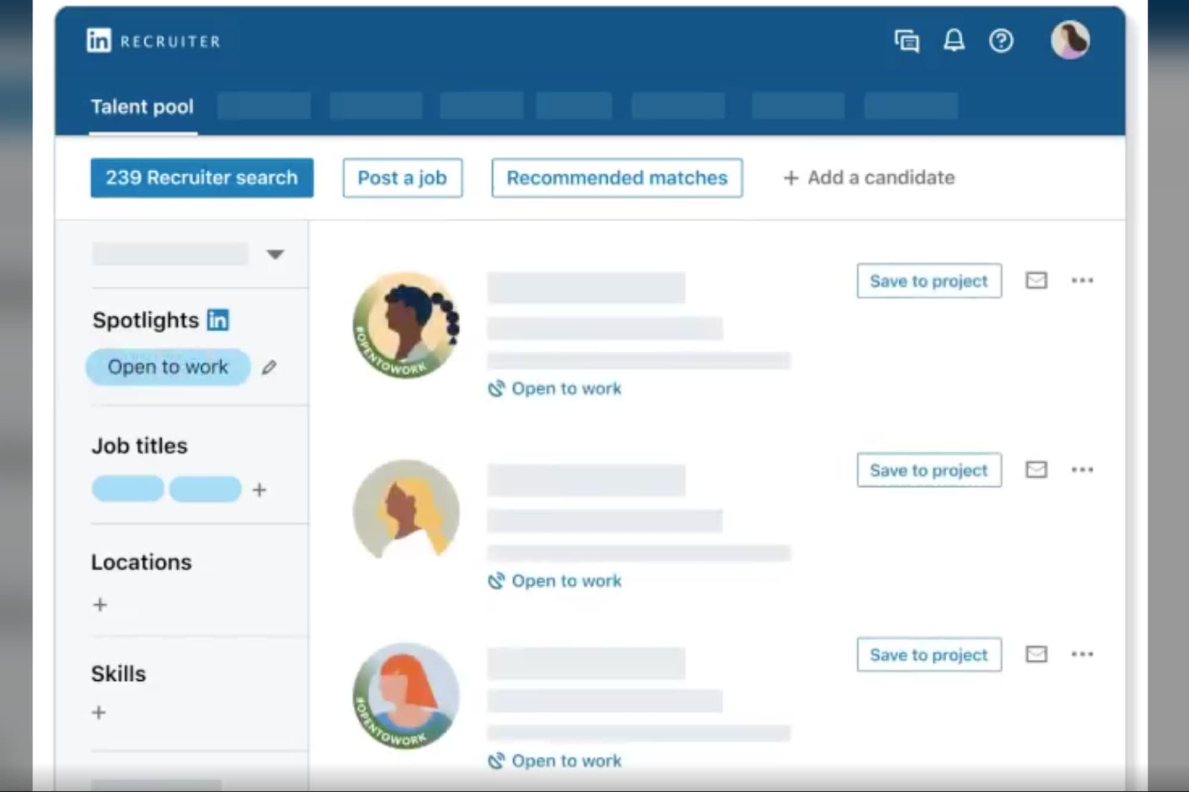Save the second candidate to project
1189x792 pixels.
click(929, 470)
